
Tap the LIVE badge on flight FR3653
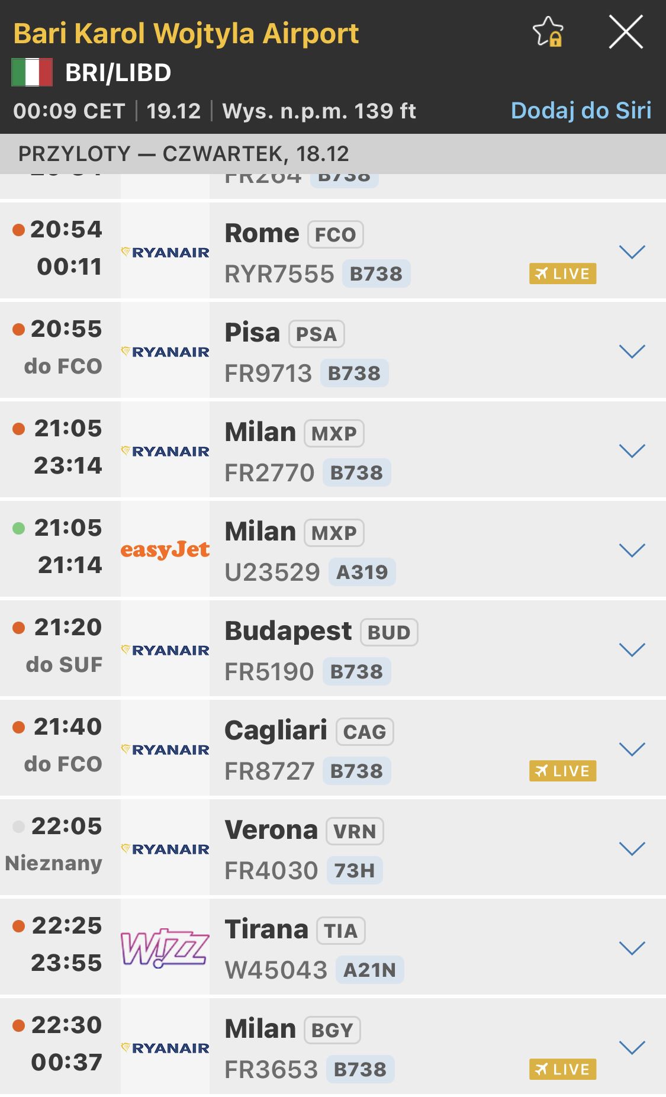562,1070
